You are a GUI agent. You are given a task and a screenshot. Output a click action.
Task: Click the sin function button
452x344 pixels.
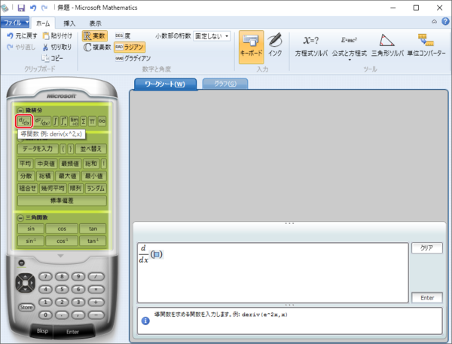(x=31, y=229)
